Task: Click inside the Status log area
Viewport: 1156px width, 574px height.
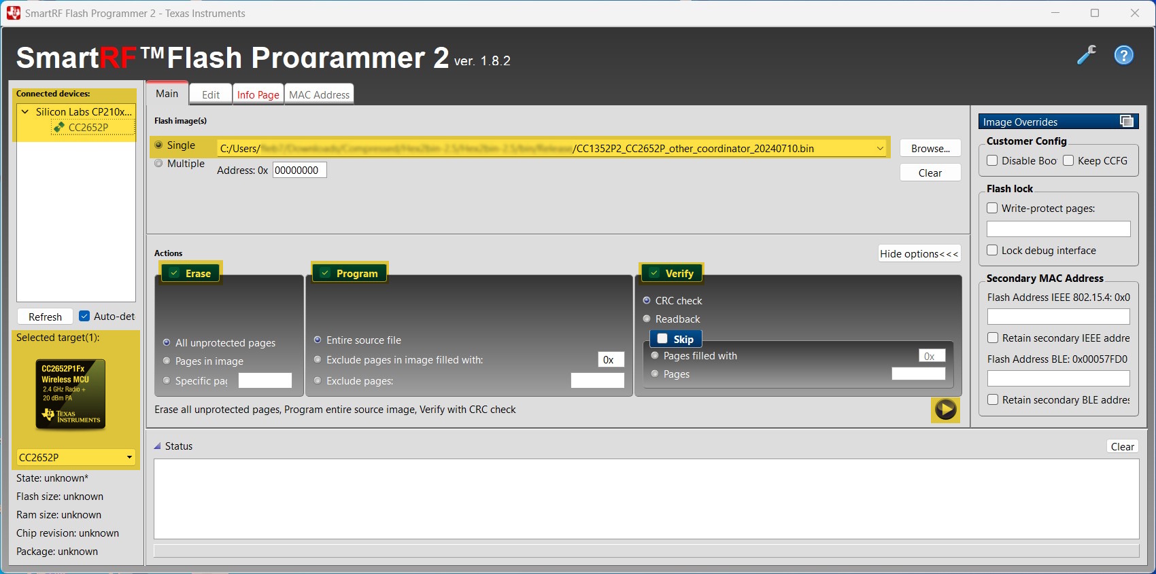Action: click(647, 499)
